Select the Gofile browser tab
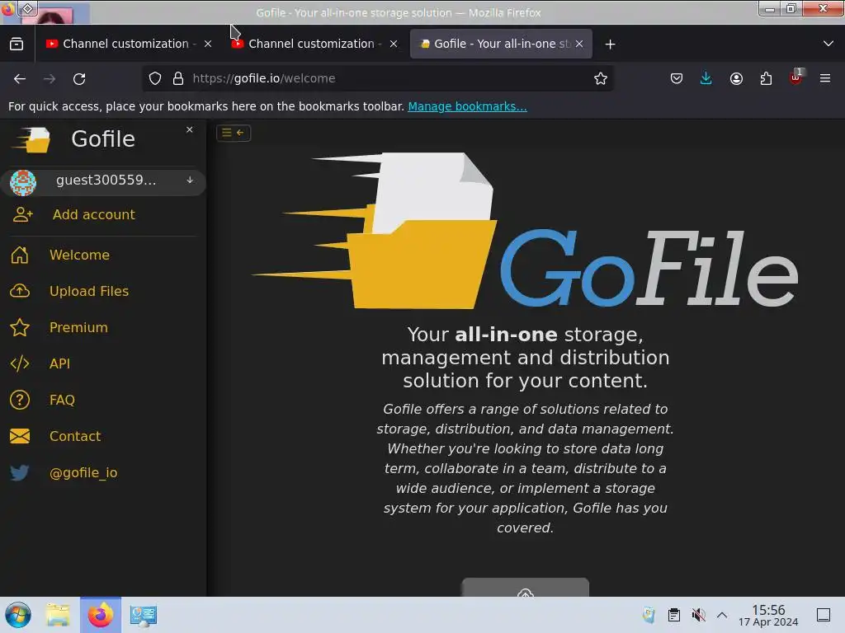 coord(501,45)
